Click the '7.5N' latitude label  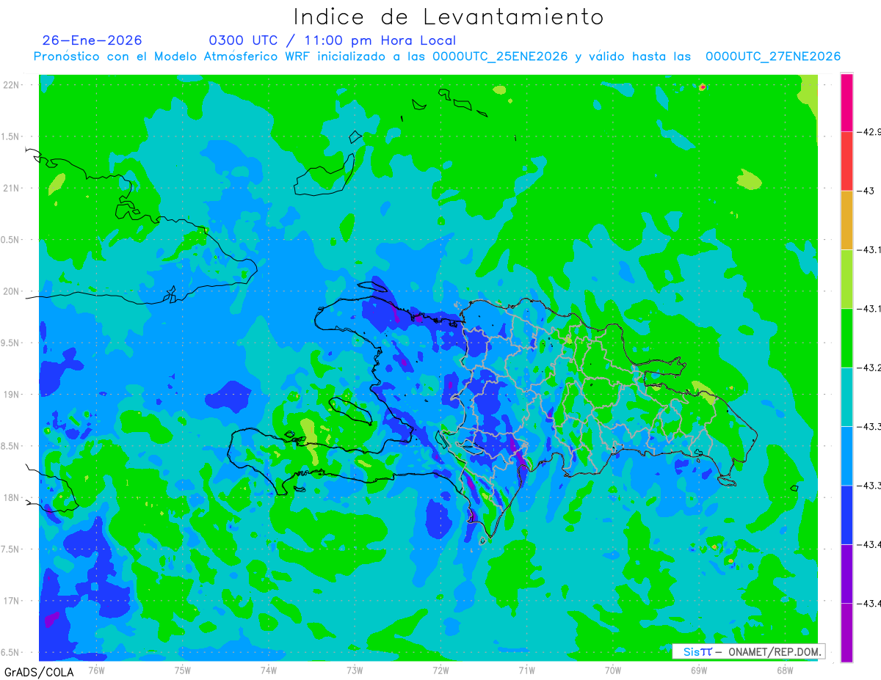[10, 549]
